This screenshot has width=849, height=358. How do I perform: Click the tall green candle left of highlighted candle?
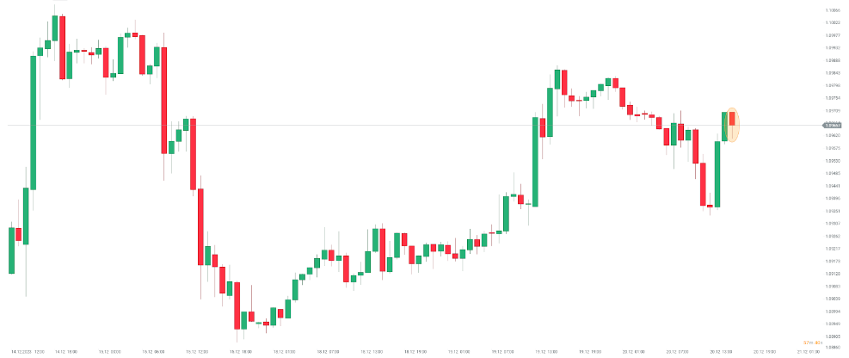click(717, 174)
